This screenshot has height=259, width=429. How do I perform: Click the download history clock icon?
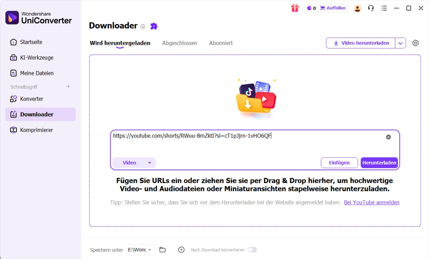point(181,250)
